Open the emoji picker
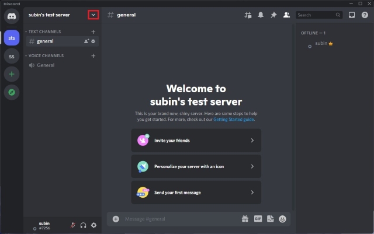The height and width of the screenshot is (234, 374). [x=283, y=219]
